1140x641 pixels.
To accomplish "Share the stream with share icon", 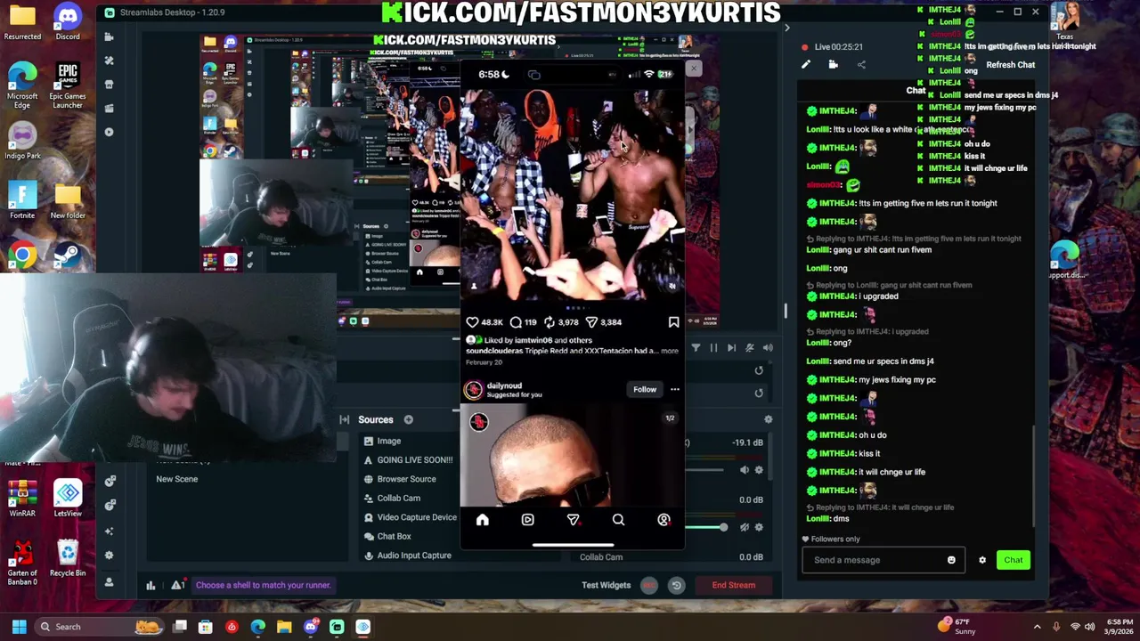I will [x=861, y=65].
